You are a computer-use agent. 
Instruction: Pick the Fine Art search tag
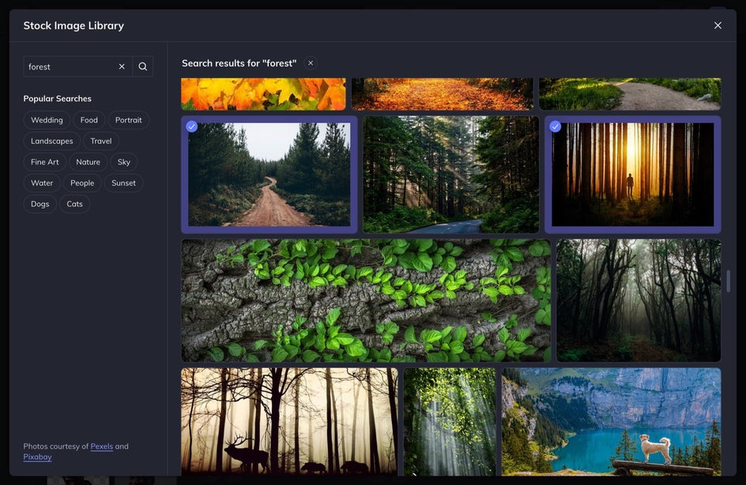pyautogui.click(x=45, y=162)
